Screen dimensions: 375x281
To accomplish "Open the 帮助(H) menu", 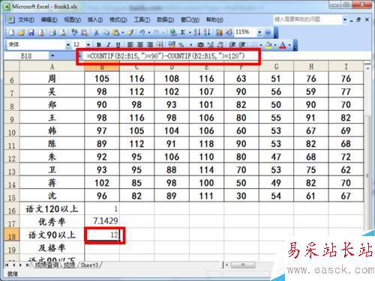I will [x=214, y=19].
